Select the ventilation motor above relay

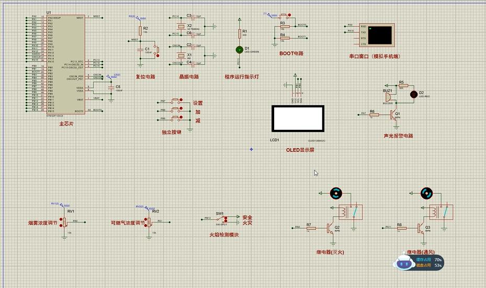pos(426,193)
